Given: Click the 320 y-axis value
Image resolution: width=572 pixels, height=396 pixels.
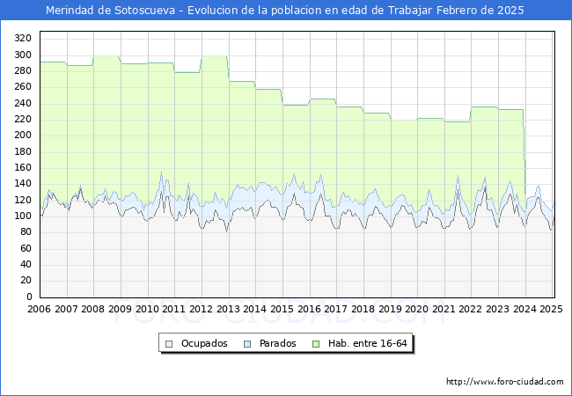Looking at the screenshot, I should tap(23, 39).
